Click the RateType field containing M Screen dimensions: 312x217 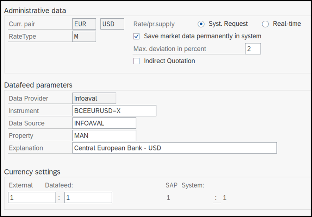pyautogui.click(x=84, y=36)
